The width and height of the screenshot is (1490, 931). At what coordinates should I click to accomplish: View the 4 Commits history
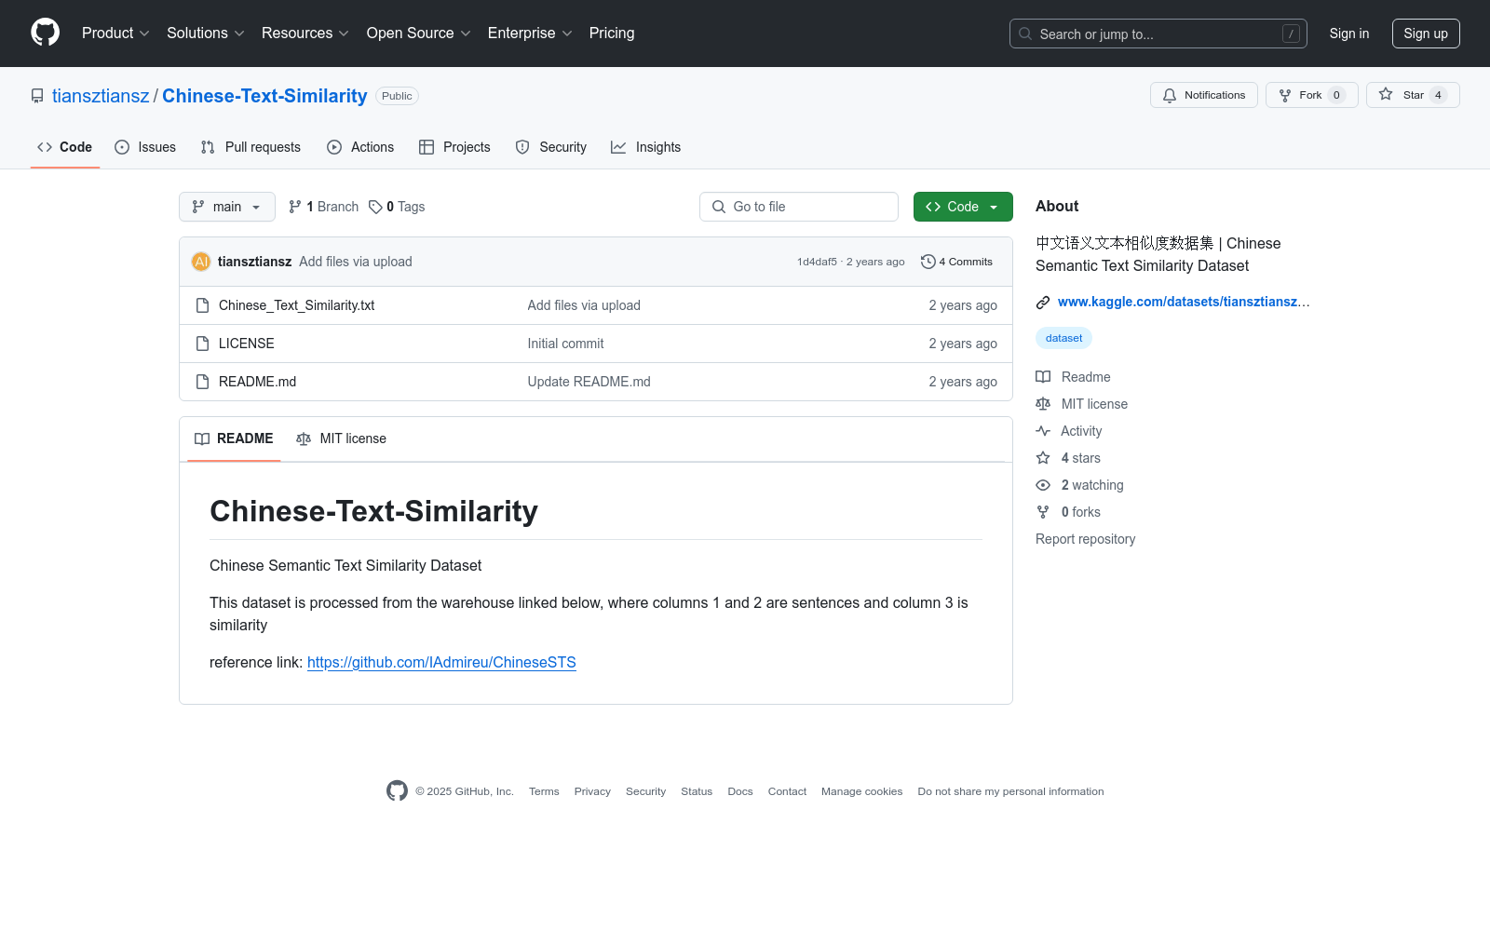(956, 262)
